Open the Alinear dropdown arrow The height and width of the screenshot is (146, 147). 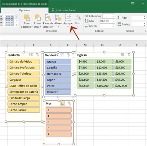tap(58, 27)
